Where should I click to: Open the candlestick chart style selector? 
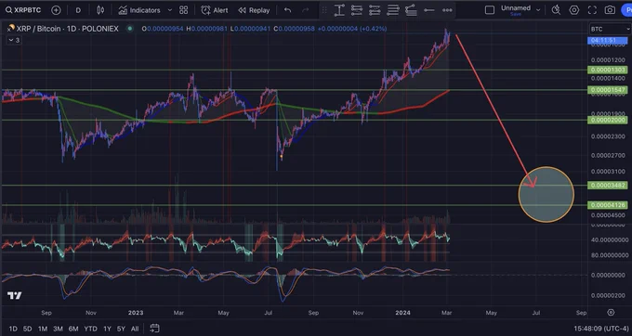point(100,10)
